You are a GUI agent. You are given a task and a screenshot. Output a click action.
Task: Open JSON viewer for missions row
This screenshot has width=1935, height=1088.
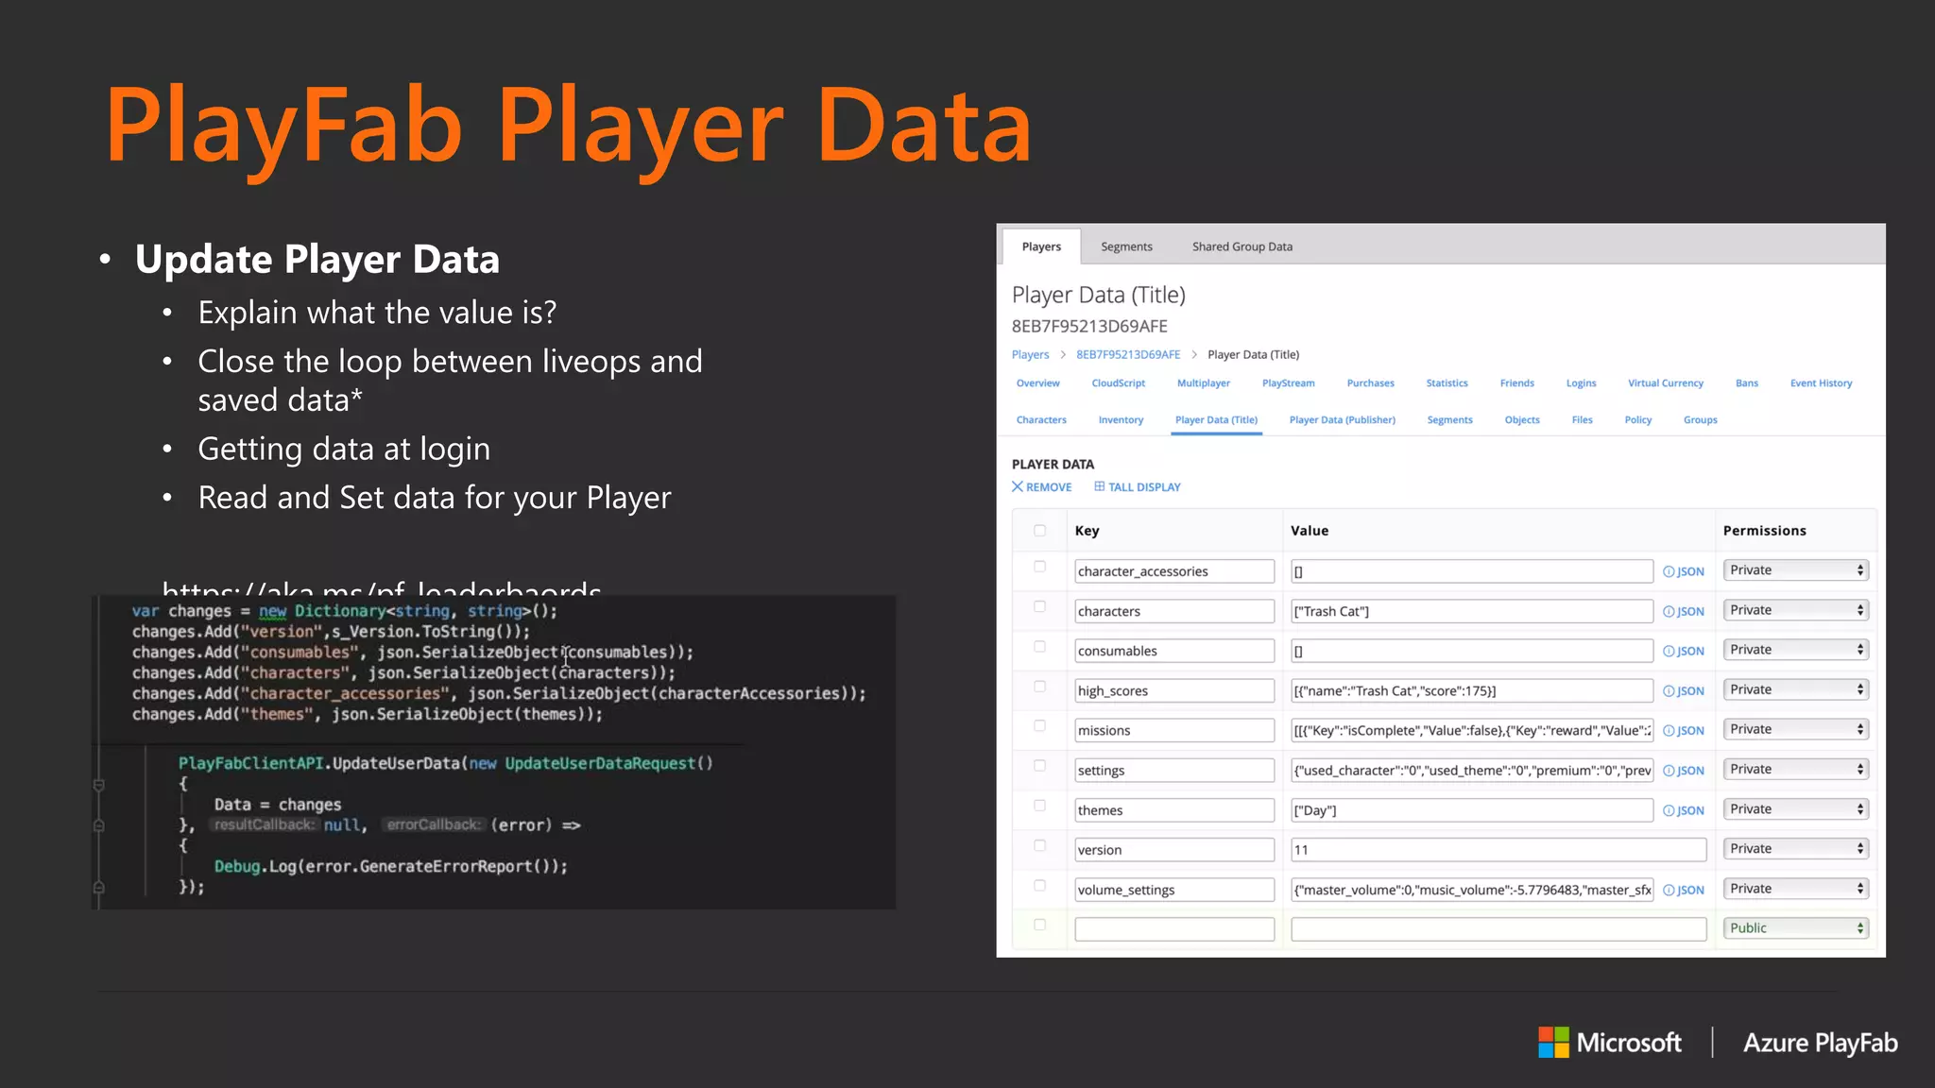click(x=1684, y=731)
